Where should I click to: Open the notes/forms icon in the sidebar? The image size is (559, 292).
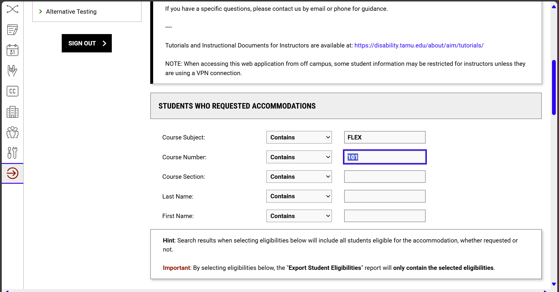click(x=12, y=29)
